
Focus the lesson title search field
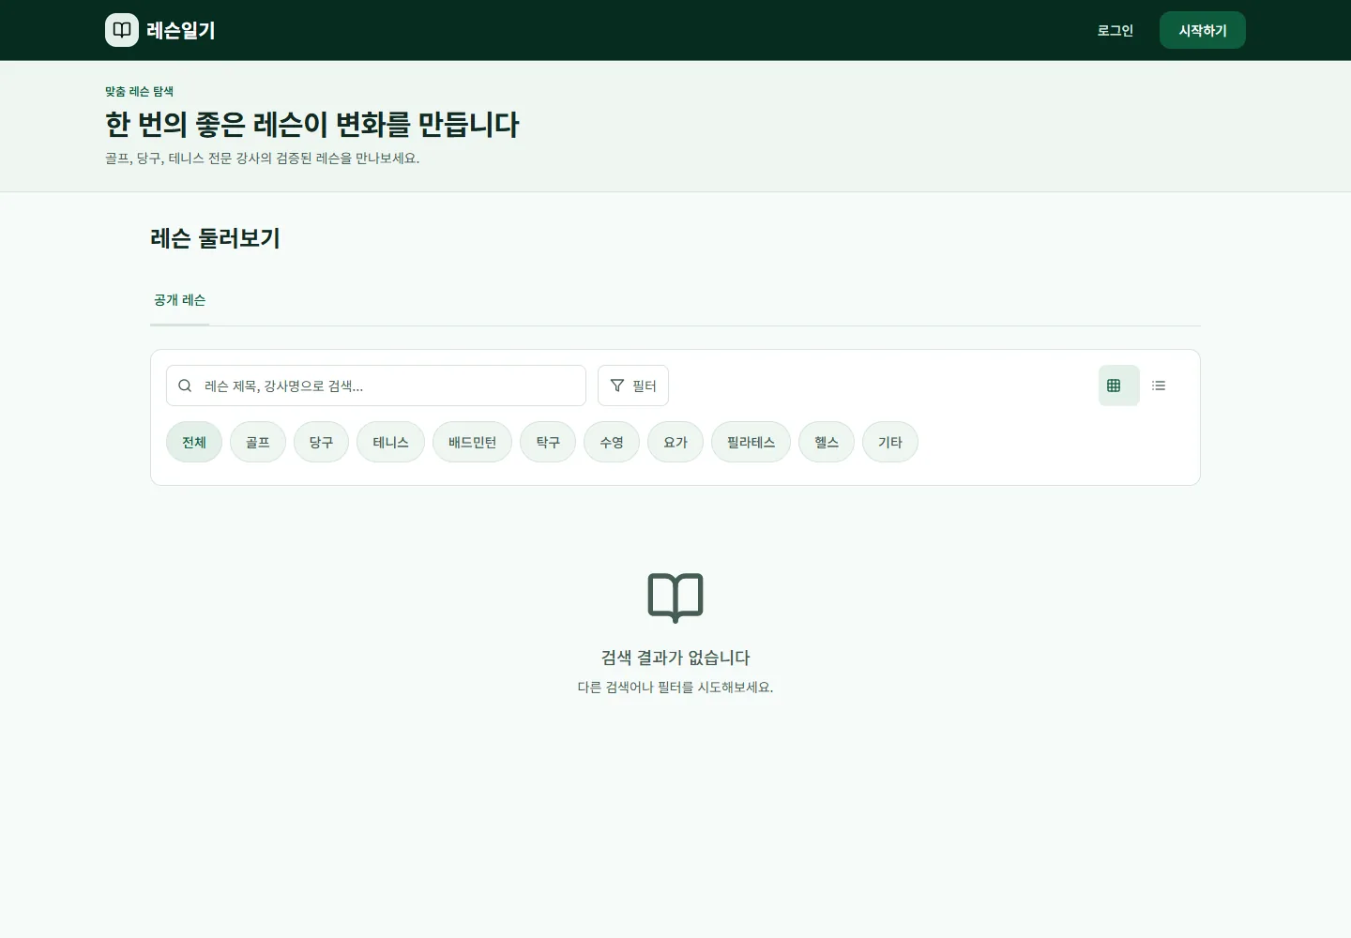[376, 386]
